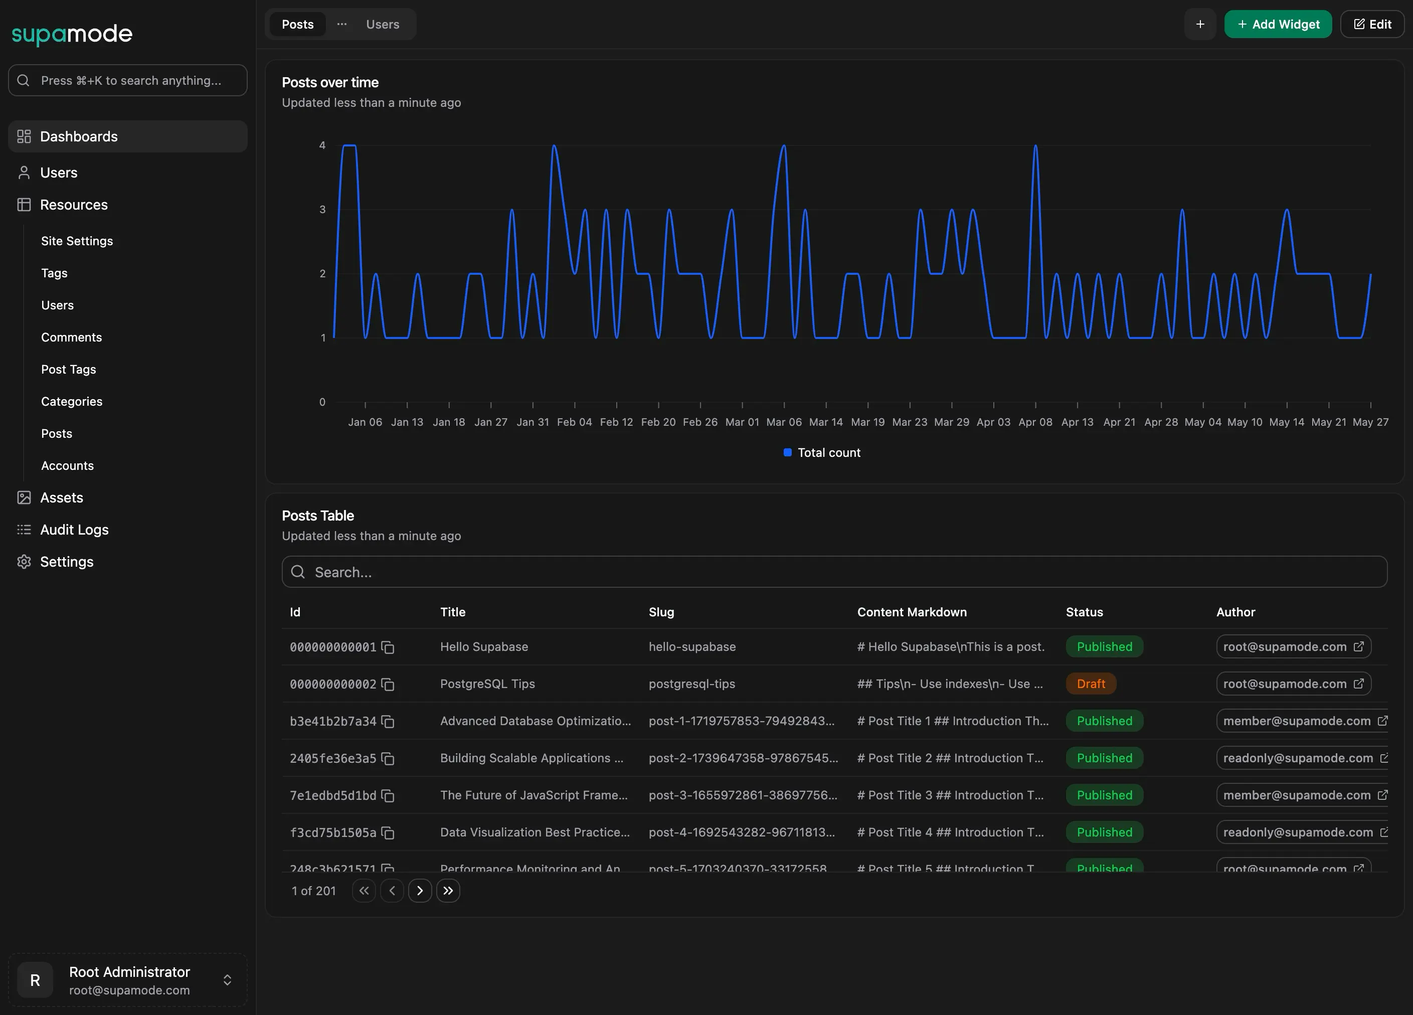Open Assets from the sidebar icon

point(24,497)
